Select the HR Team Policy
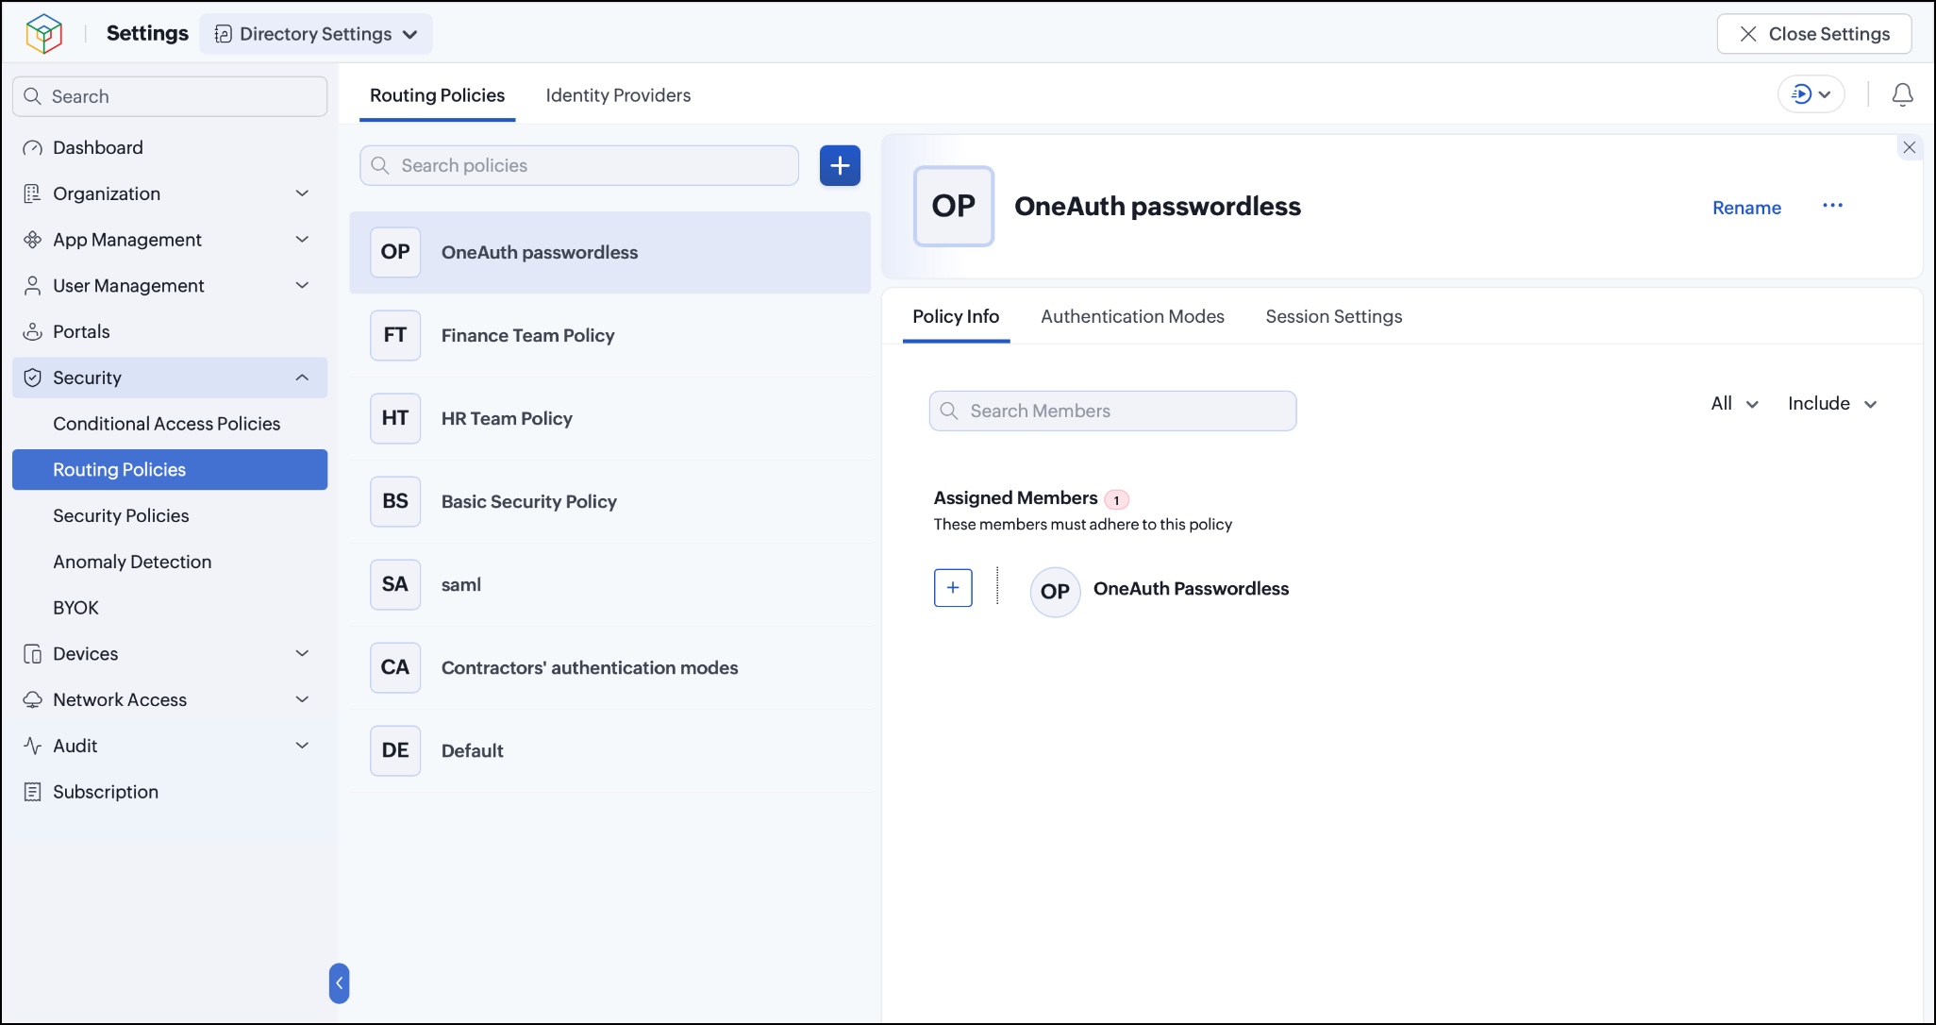1936x1025 pixels. coord(610,419)
